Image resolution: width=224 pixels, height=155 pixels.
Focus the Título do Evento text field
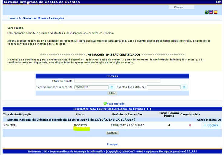[117, 81]
